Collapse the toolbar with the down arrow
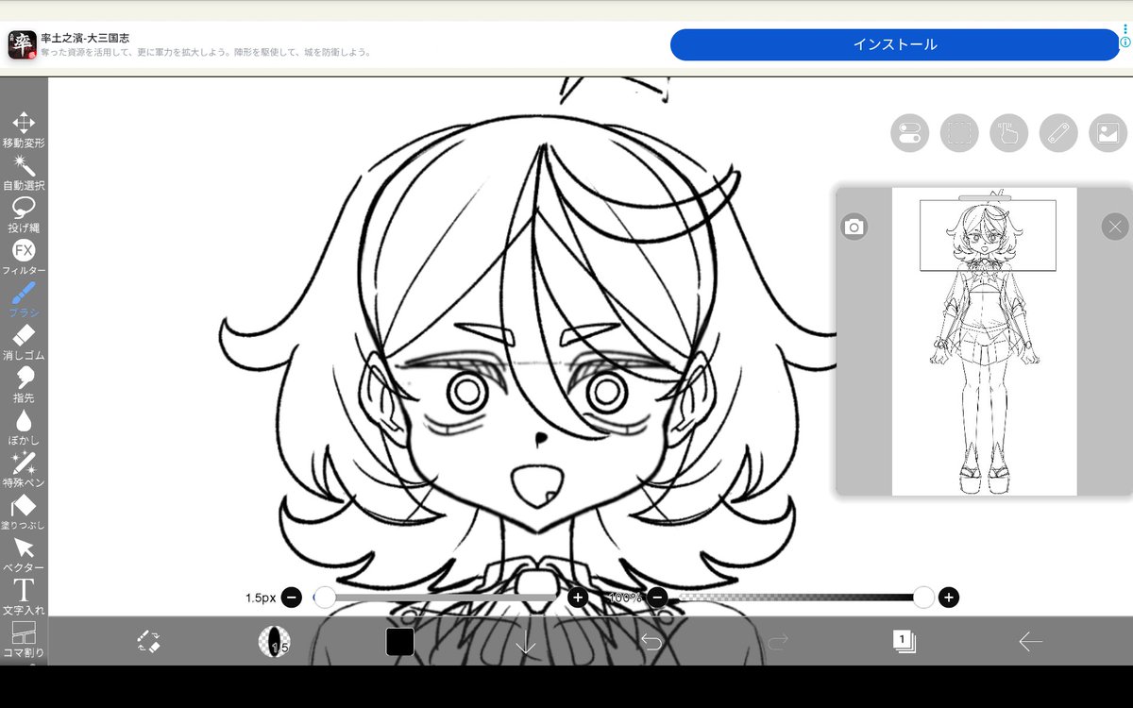Screen dimensions: 1133x708 coord(526,641)
